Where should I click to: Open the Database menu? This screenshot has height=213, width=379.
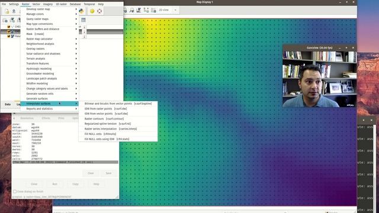click(x=75, y=4)
